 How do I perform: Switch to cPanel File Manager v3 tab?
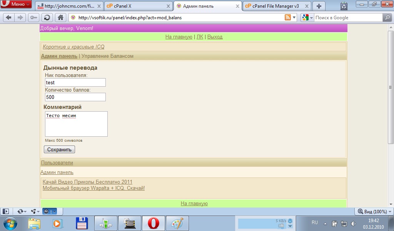coord(277,6)
